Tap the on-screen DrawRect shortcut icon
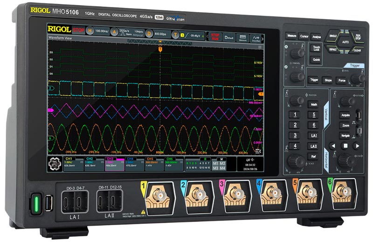This screenshot has height=242, width=373. click(256, 39)
